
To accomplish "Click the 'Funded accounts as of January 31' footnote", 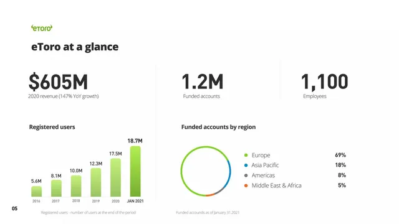I will (208, 213).
